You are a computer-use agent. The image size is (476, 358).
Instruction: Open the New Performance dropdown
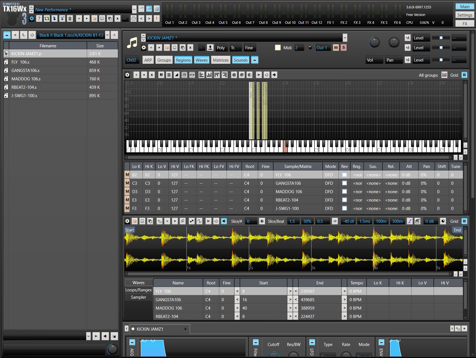134,10
